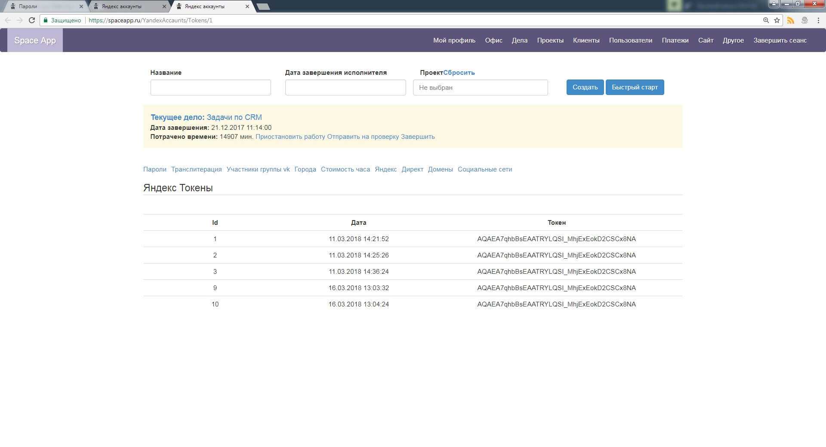Click the Space App logo

tap(35, 40)
